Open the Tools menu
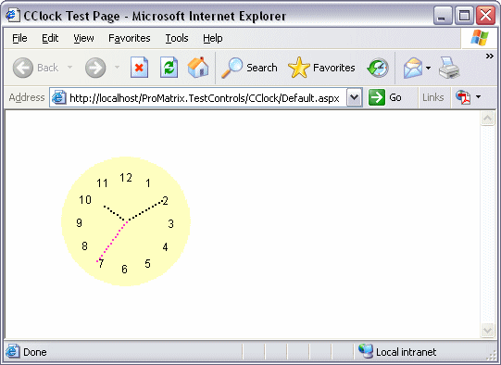 coord(177,38)
